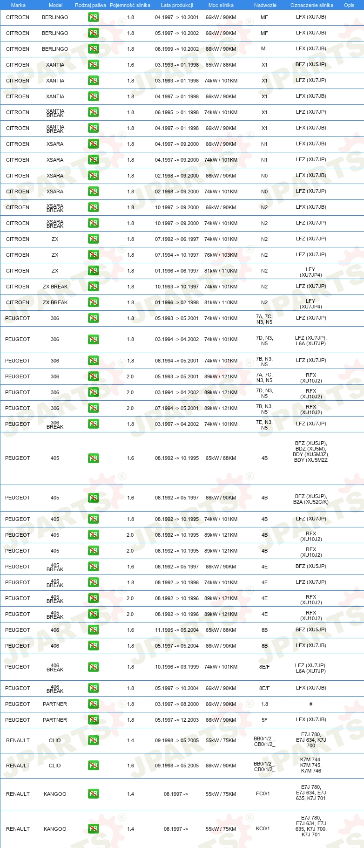Click petrol icon in Berlingo 05.1997 -> 10.2002 row
Image resolution: width=364 pixels, height=848 pixels.
click(x=93, y=33)
